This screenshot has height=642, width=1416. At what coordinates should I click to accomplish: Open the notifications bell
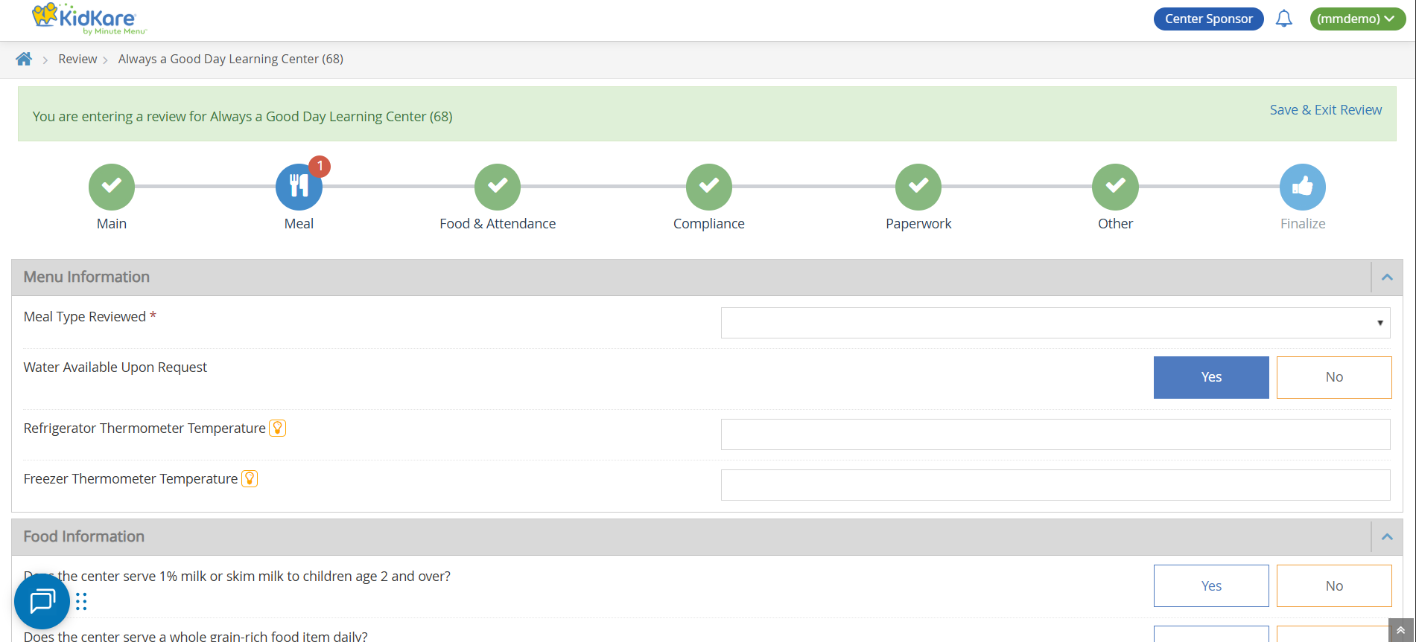1283,19
